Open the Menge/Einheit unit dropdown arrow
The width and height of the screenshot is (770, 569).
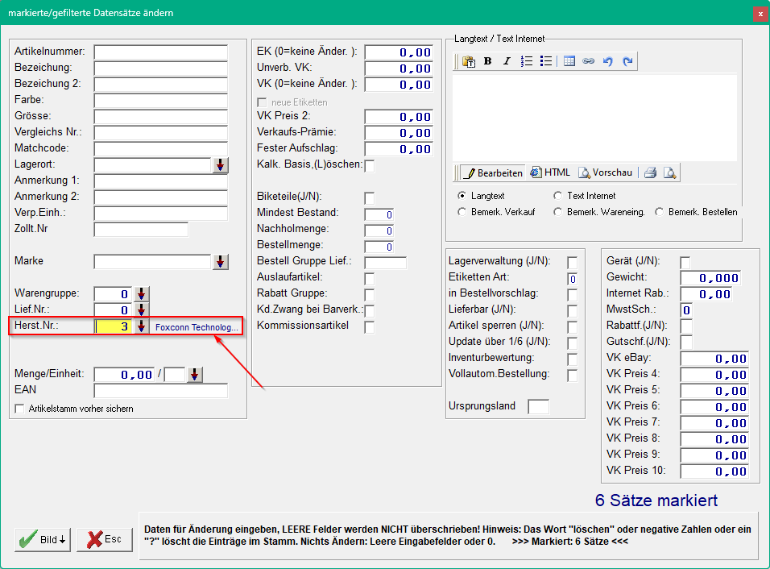(x=194, y=375)
